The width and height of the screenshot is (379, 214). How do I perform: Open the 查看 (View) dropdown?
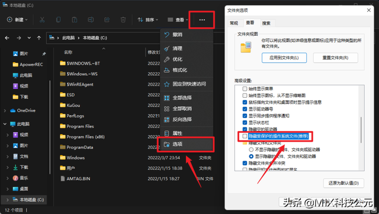178,20
